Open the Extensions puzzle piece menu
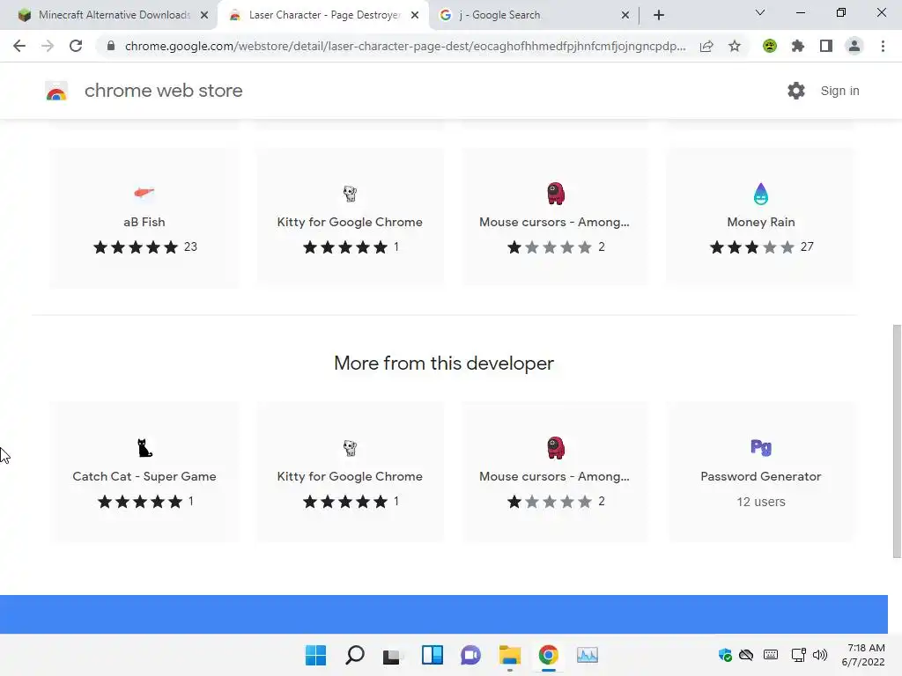 tap(798, 46)
